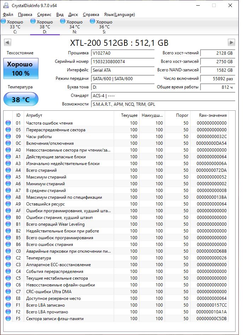
Task: Click status dot for attribute B5
Action: [x=8, y=237]
